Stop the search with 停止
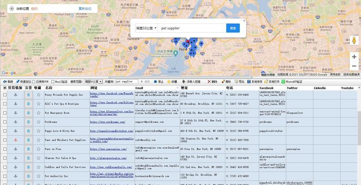The height and width of the screenshot is (185, 361). click(159, 82)
